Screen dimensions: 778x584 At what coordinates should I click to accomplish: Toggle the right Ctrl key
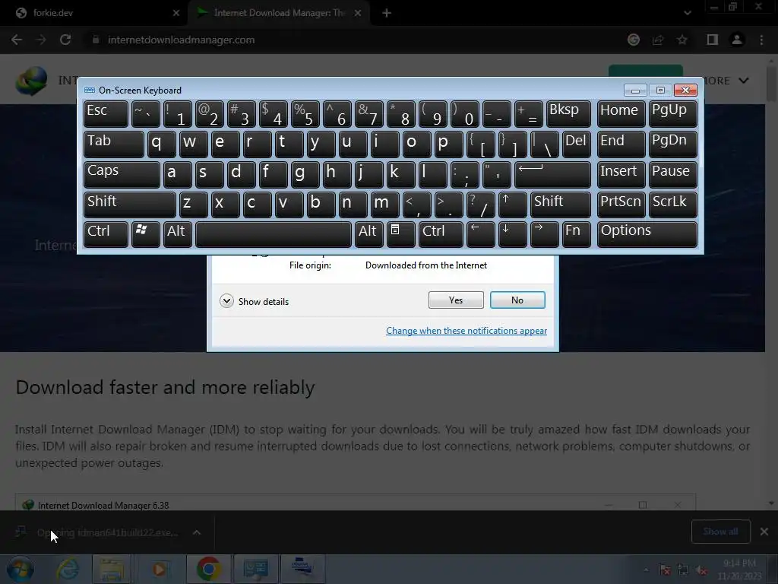pos(441,234)
